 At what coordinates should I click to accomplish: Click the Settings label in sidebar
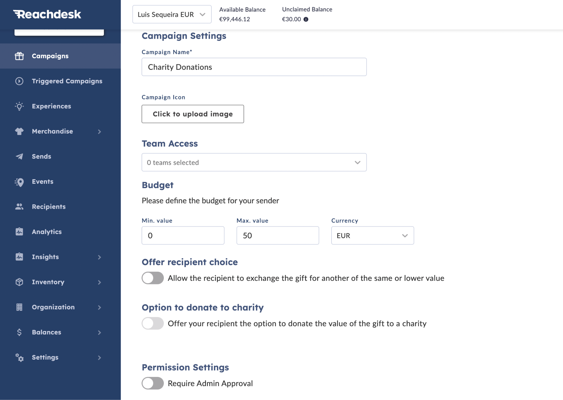(x=45, y=357)
